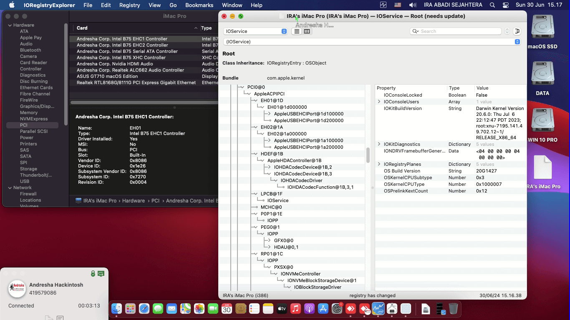Click Hardware in System Information path bar

click(134, 200)
